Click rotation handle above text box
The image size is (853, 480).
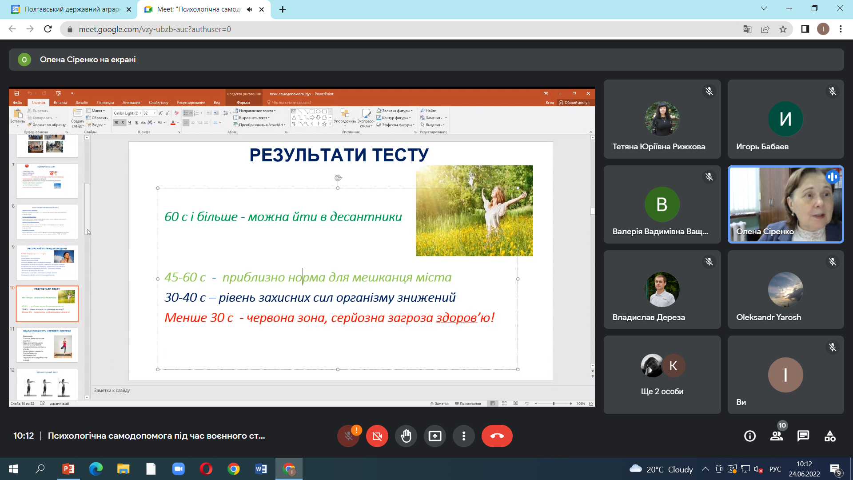point(338,178)
